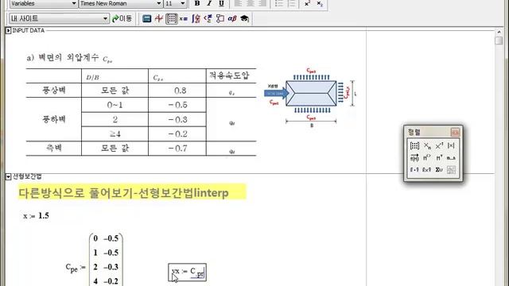Apply numbered list formatting
This screenshot has width=509, height=286.
tap(292, 3)
